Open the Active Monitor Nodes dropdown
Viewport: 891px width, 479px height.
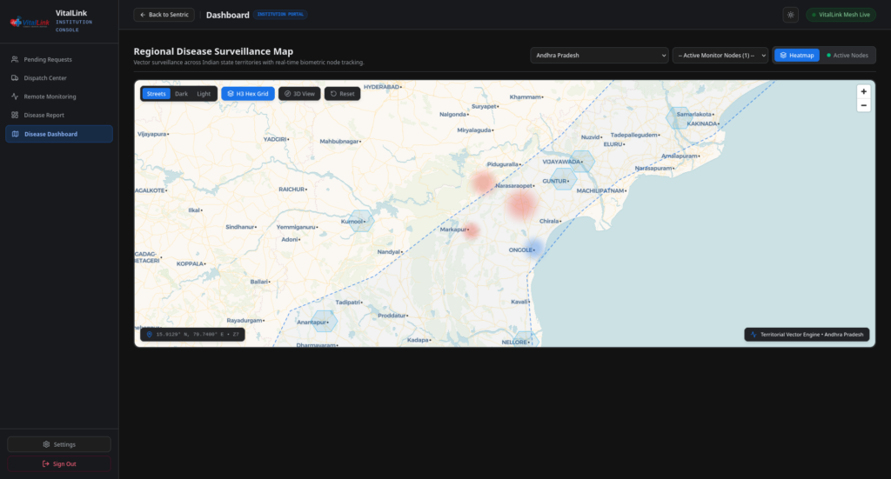pos(720,55)
